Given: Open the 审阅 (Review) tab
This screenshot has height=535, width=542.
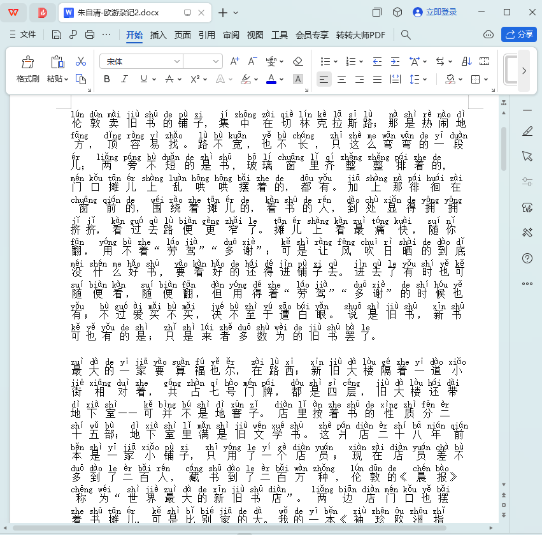Looking at the screenshot, I should (231, 35).
